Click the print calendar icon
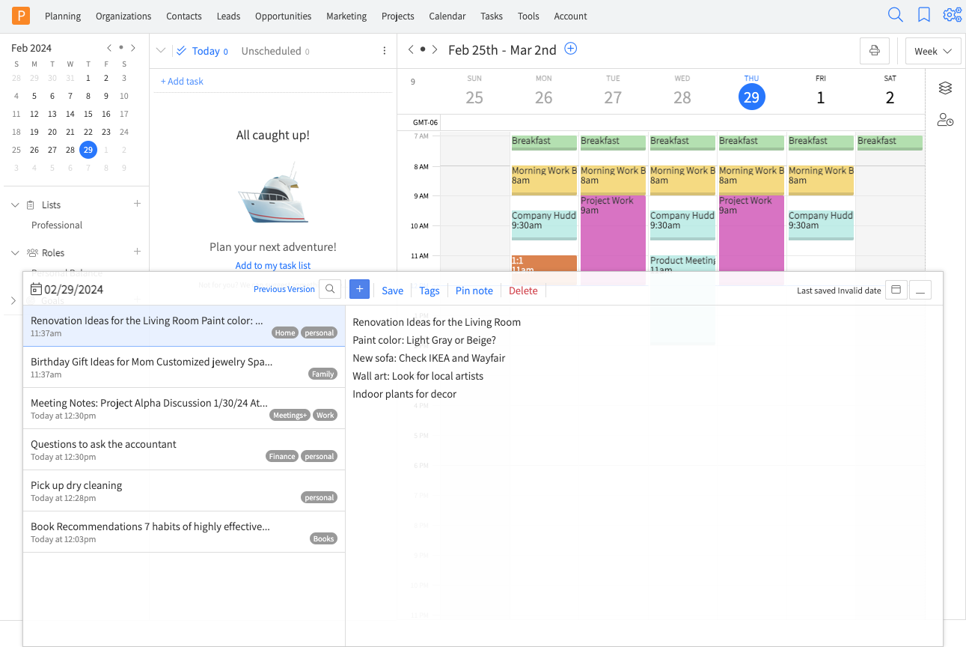This screenshot has width=966, height=647. pos(874,51)
